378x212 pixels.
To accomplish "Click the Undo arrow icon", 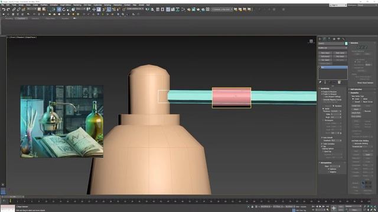I will click(x=4, y=9).
